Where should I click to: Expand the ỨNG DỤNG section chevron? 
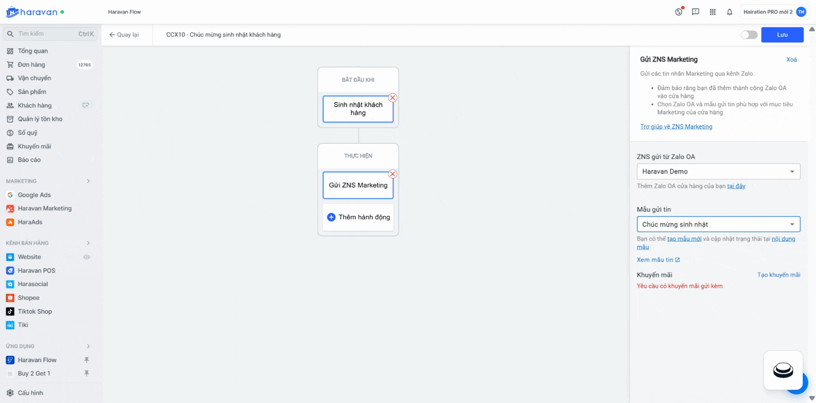tap(88, 346)
